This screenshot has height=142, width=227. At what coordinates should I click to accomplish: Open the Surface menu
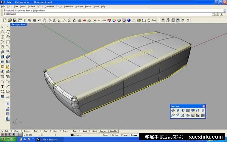pos(31,6)
